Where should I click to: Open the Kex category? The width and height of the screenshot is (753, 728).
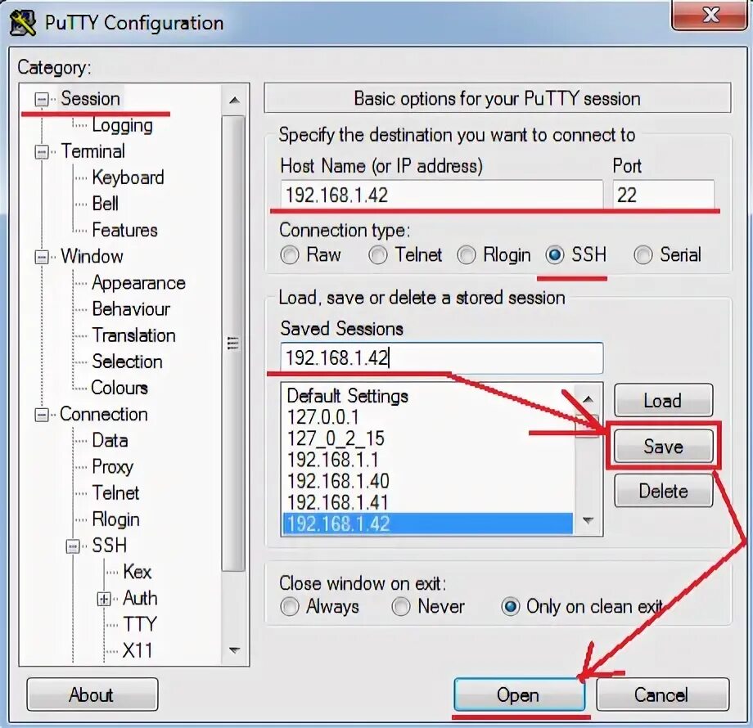(137, 572)
